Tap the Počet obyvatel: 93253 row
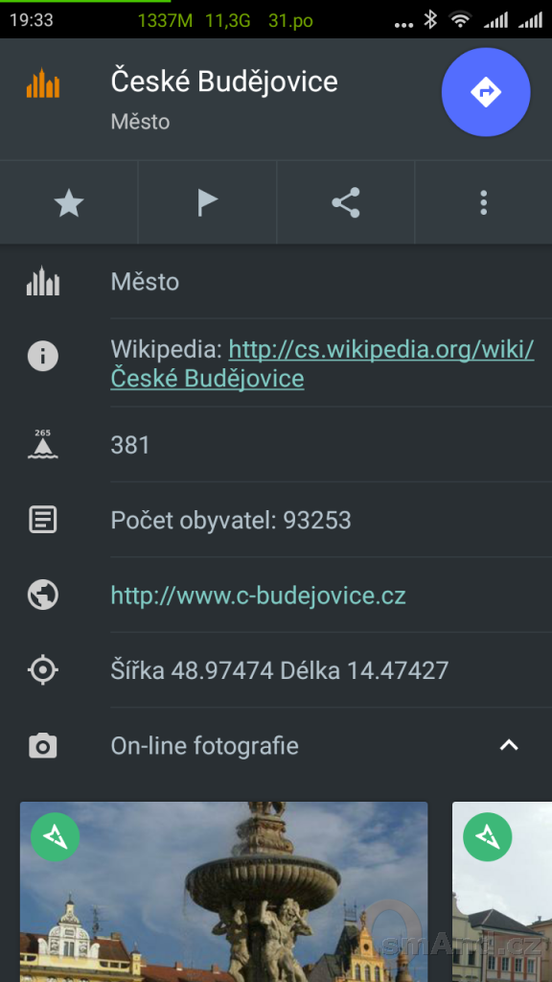The image size is (552, 982). tap(276, 520)
